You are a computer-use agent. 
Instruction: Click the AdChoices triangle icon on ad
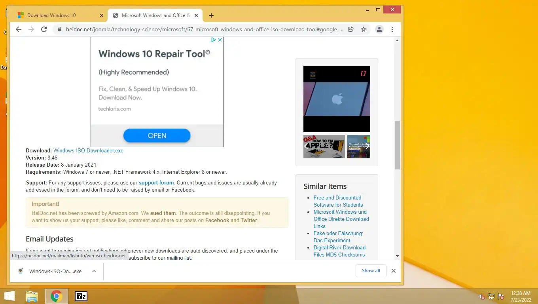coord(214,40)
